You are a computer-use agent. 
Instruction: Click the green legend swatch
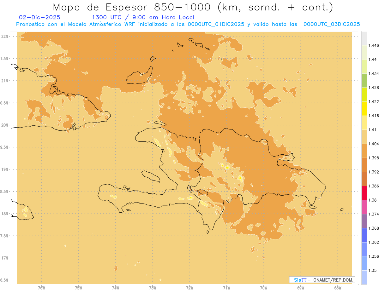(x=364, y=80)
